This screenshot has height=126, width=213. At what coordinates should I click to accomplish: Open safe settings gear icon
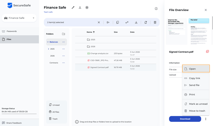[x=87, y=8]
